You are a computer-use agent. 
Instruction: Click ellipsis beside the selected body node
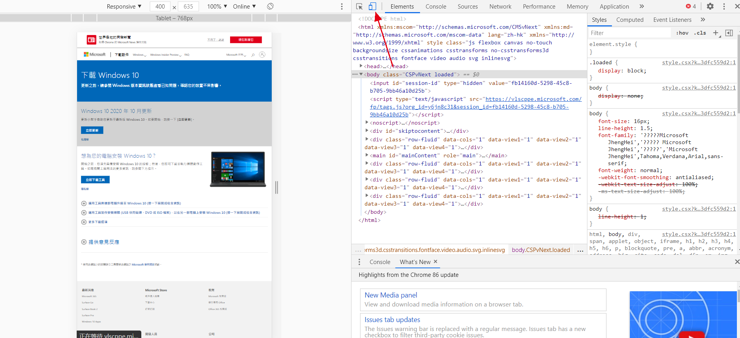[x=355, y=74]
